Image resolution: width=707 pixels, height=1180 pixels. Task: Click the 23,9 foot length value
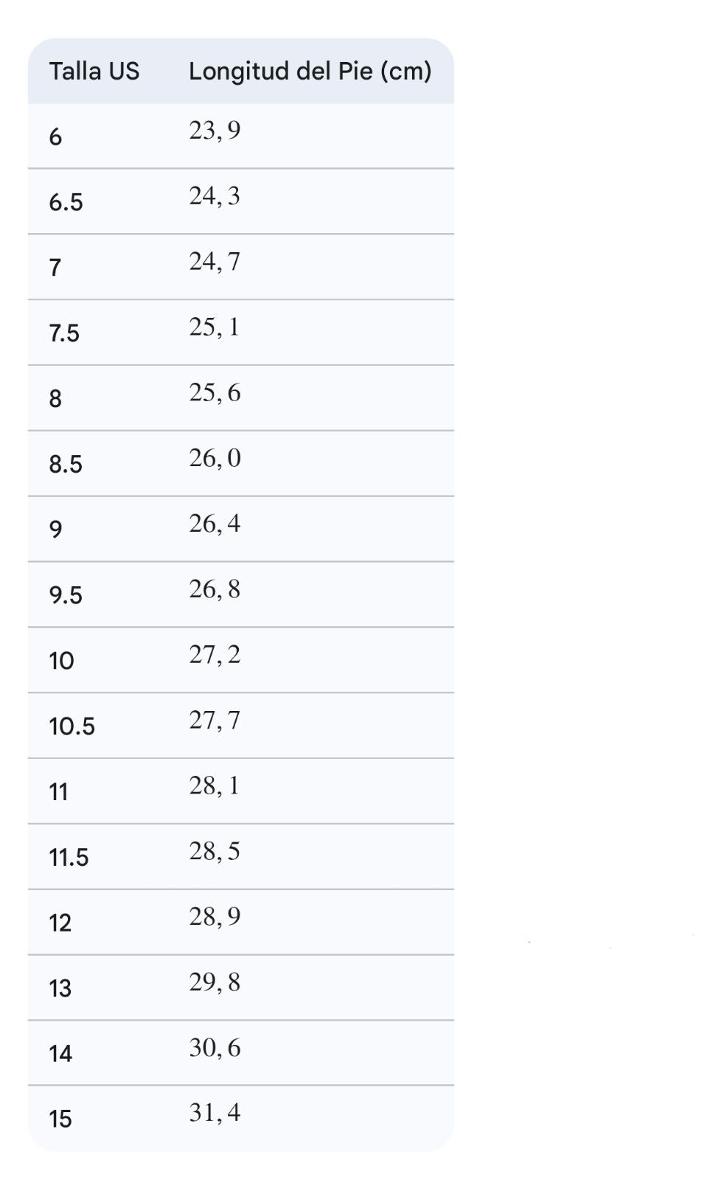click(x=215, y=131)
